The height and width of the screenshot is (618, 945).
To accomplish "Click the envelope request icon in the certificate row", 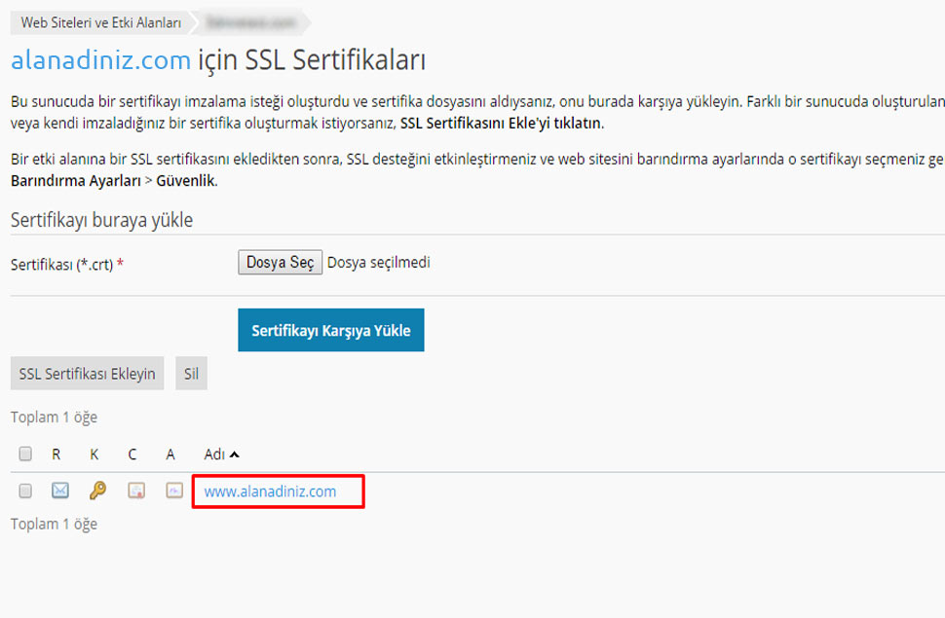I will click(59, 491).
